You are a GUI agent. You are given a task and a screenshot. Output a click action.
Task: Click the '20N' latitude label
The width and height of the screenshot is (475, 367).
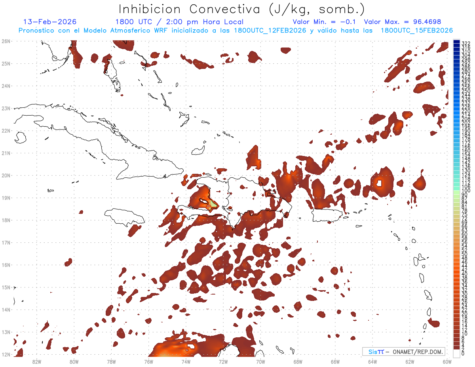point(6,175)
